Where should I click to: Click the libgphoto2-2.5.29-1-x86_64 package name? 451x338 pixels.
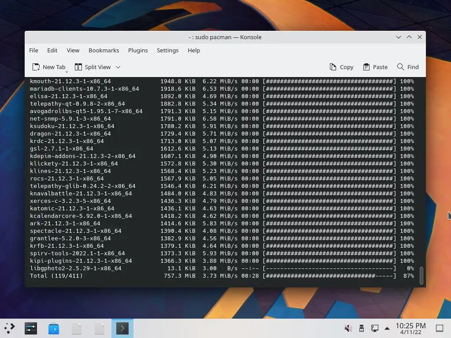[76, 268]
